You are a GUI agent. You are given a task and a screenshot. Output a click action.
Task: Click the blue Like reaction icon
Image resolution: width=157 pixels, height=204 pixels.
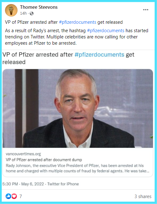point(8,196)
